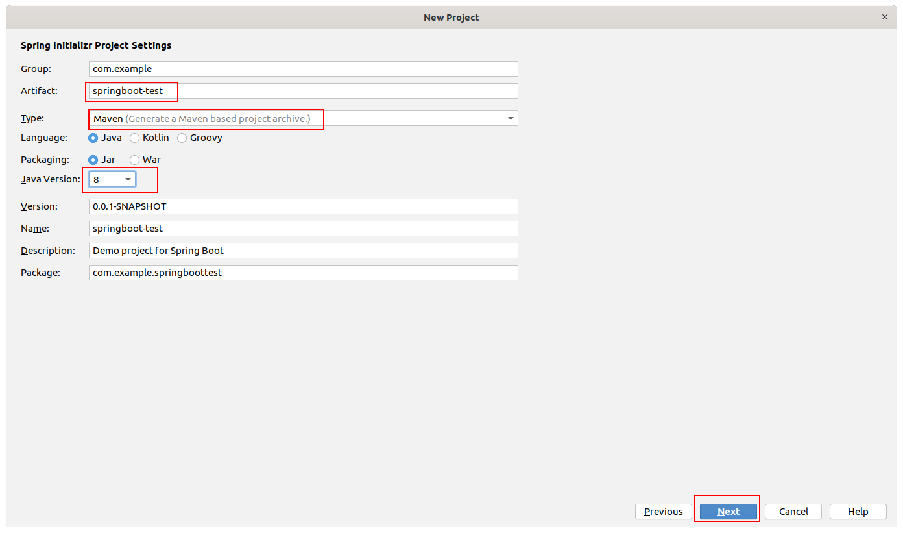The height and width of the screenshot is (533, 903).
Task: Click the Version field 0.0.1-SNAPSHOT
Action: 303,206
